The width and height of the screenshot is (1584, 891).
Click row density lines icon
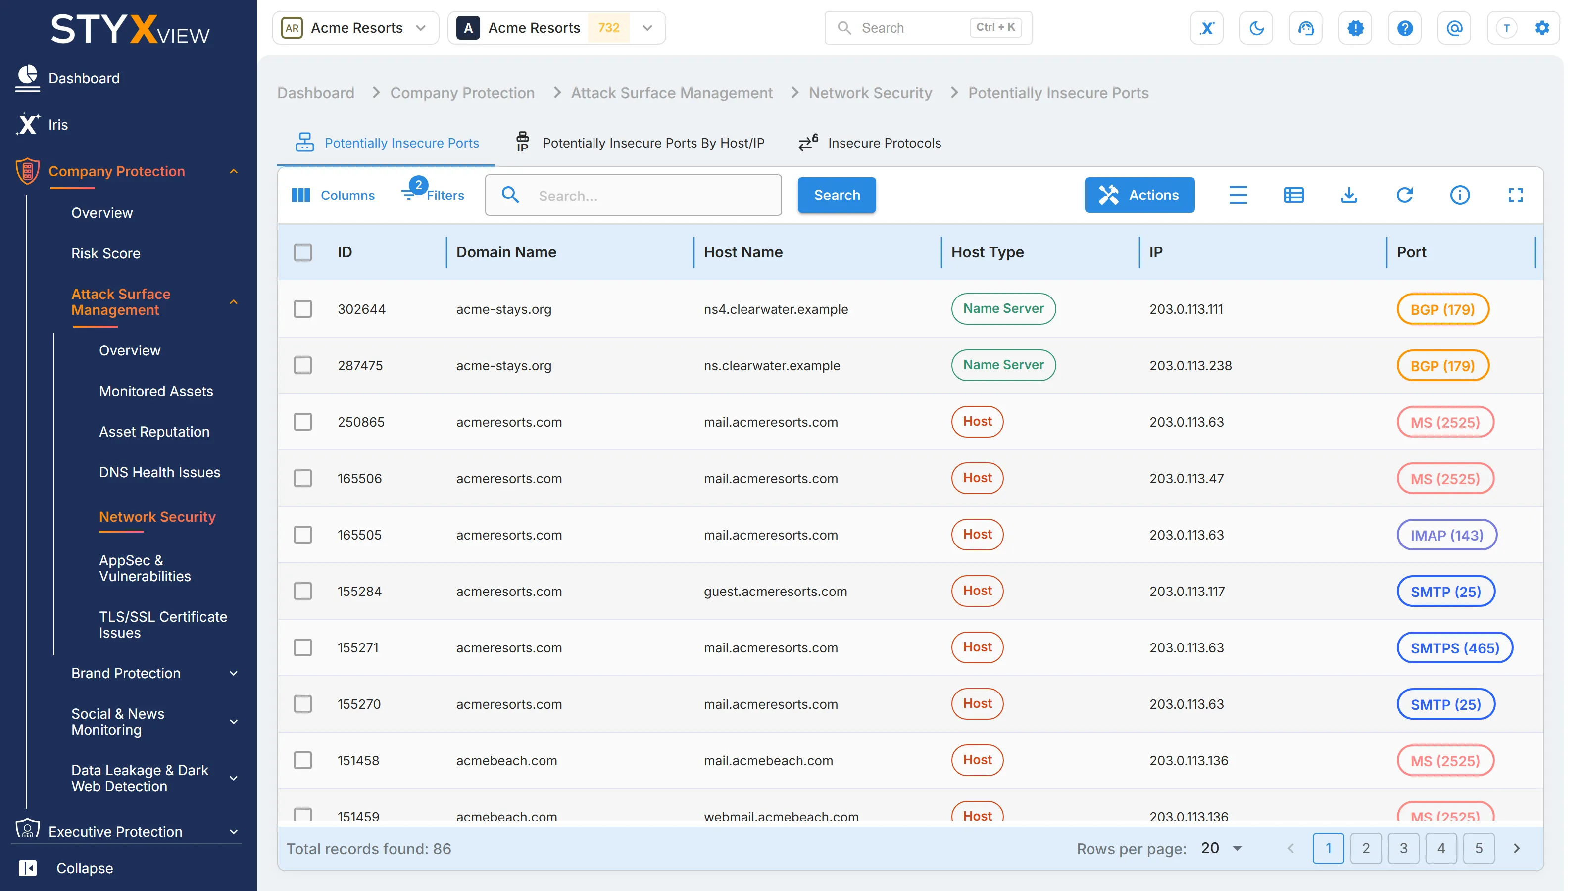pos(1238,195)
